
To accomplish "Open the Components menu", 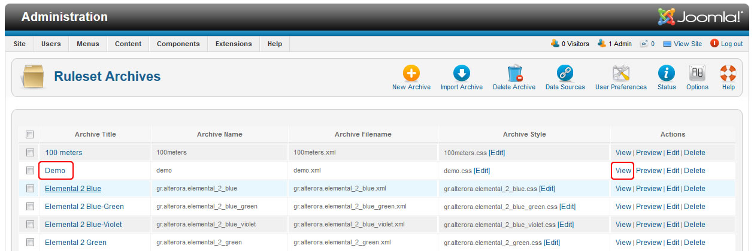I will pyautogui.click(x=178, y=44).
